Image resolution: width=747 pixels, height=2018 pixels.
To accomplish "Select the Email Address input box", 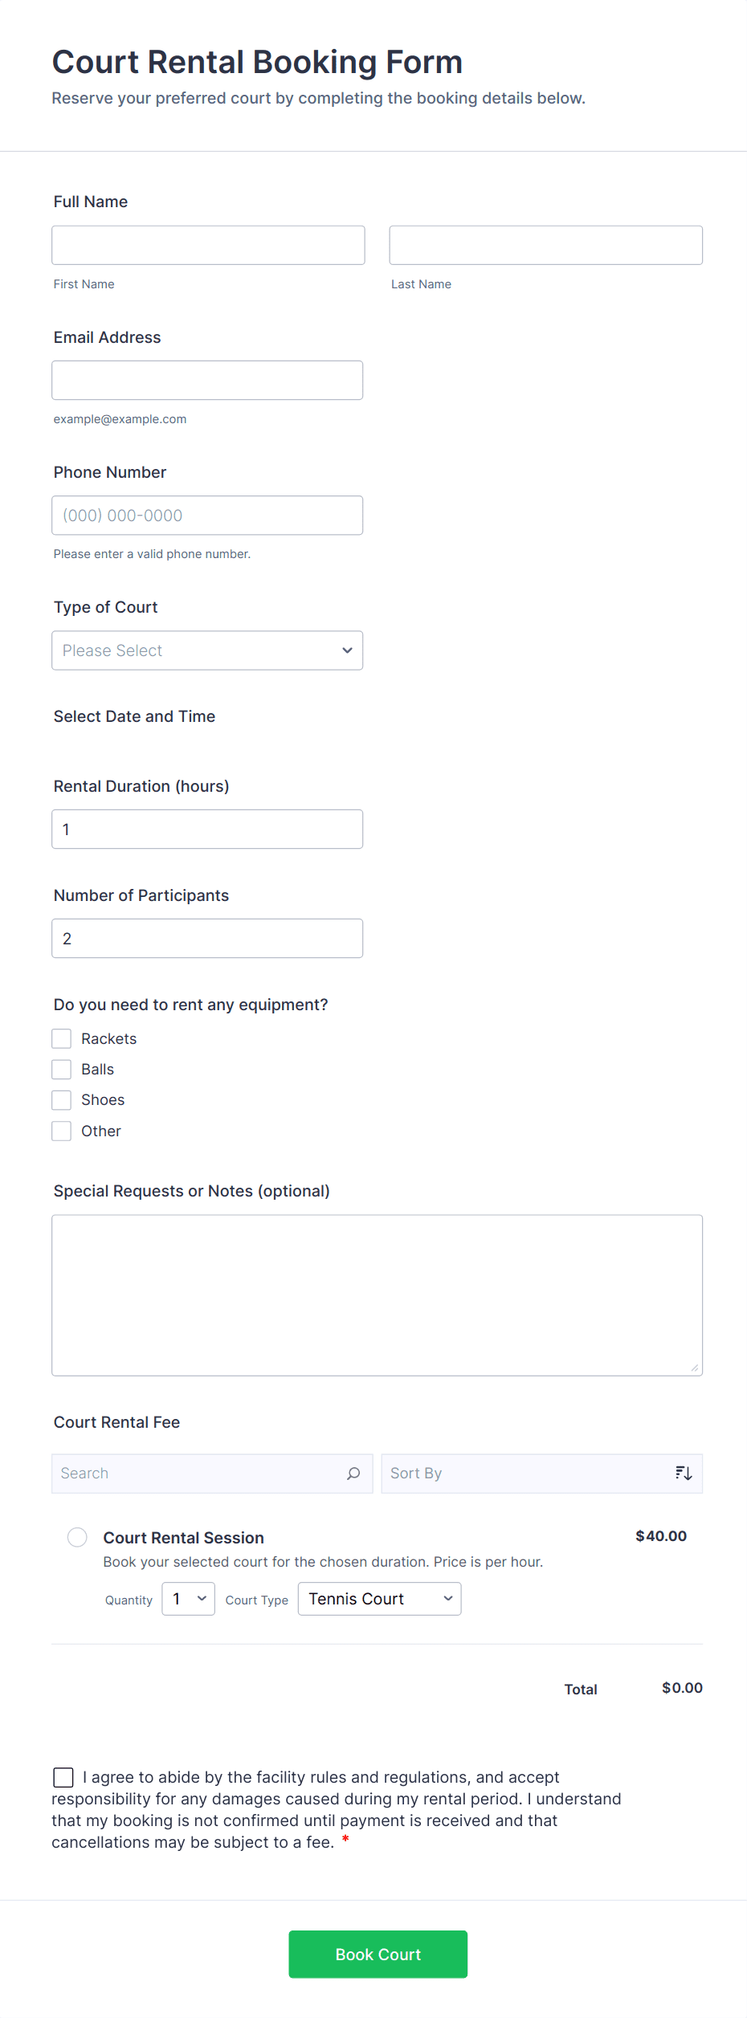I will 207,381.
